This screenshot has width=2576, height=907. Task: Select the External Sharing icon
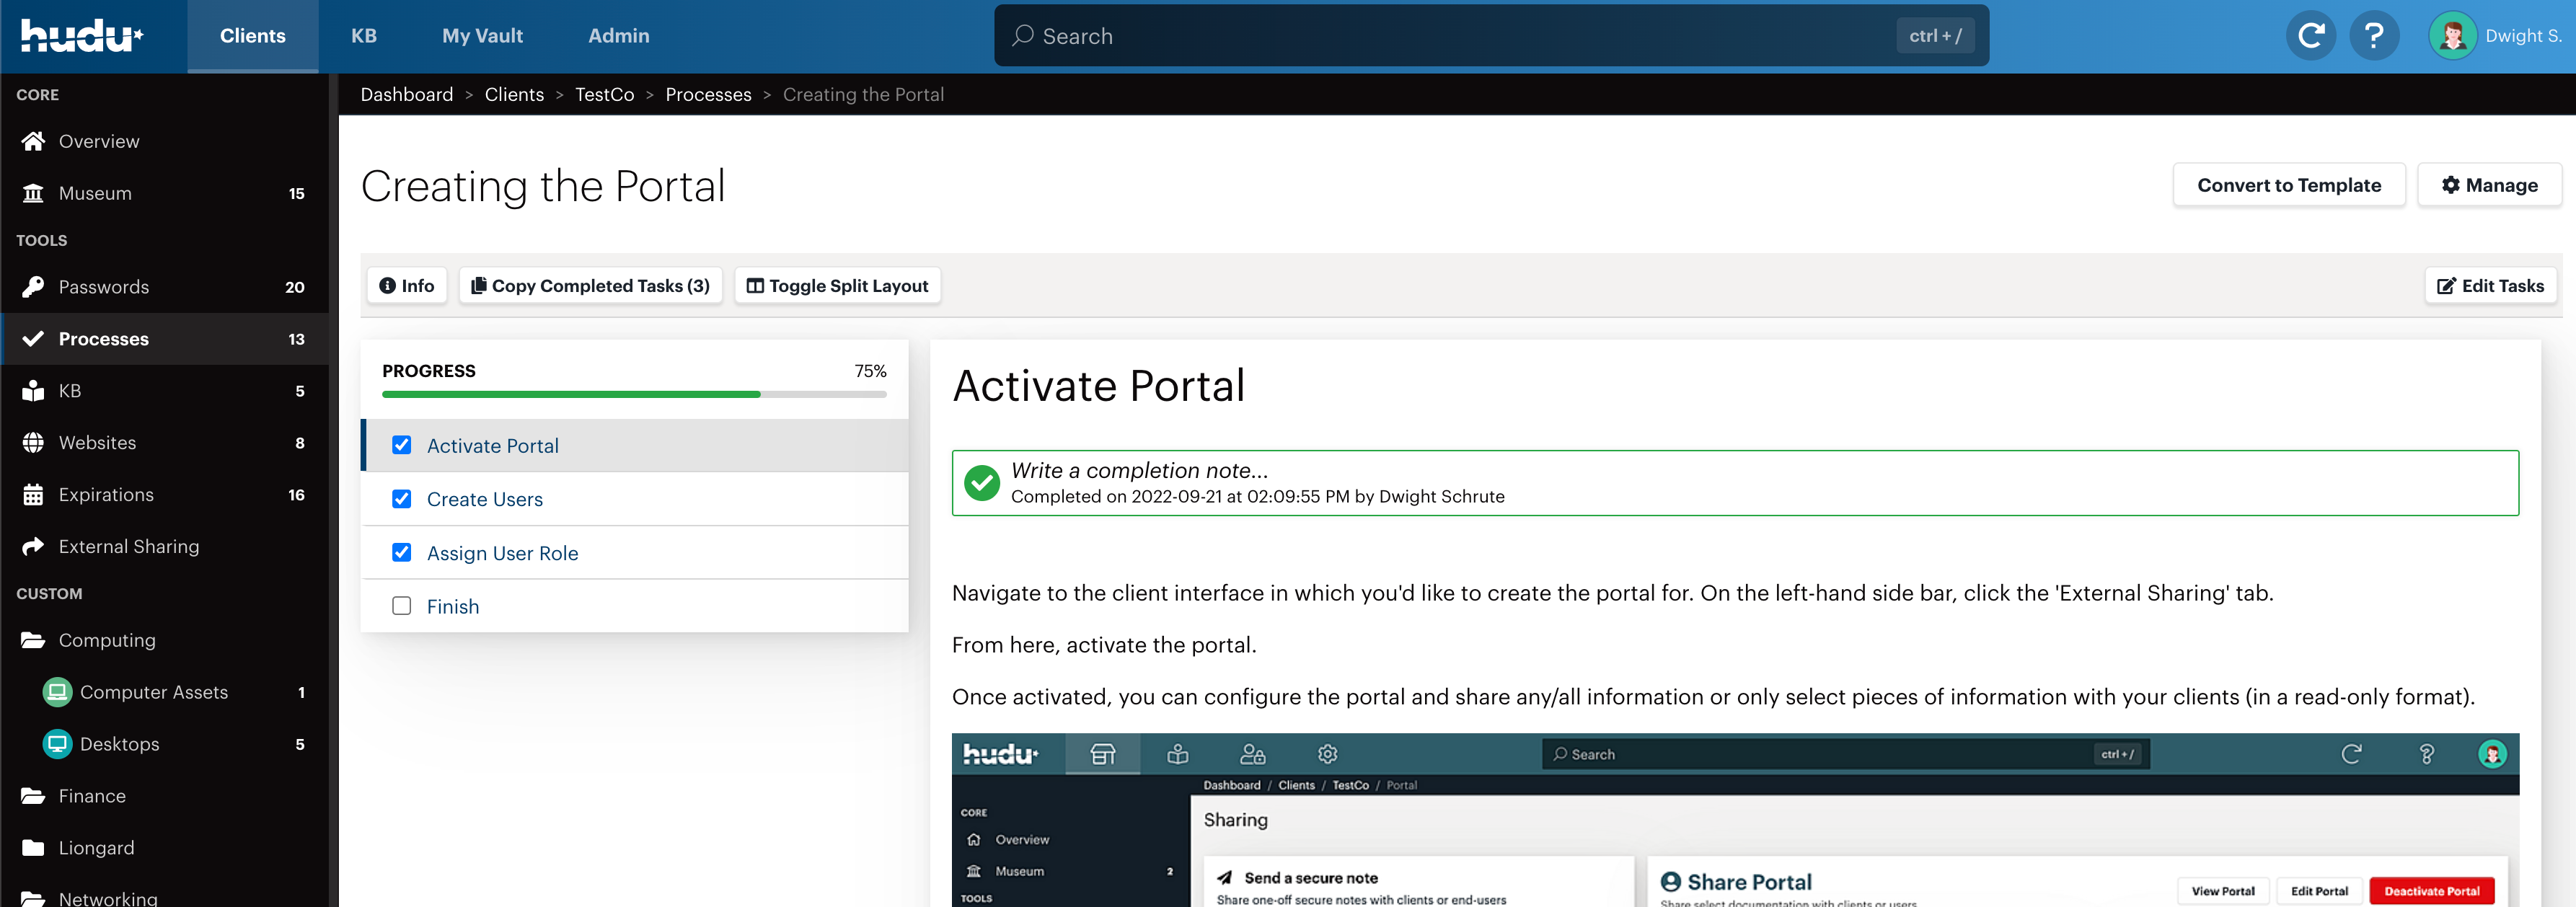[34, 546]
